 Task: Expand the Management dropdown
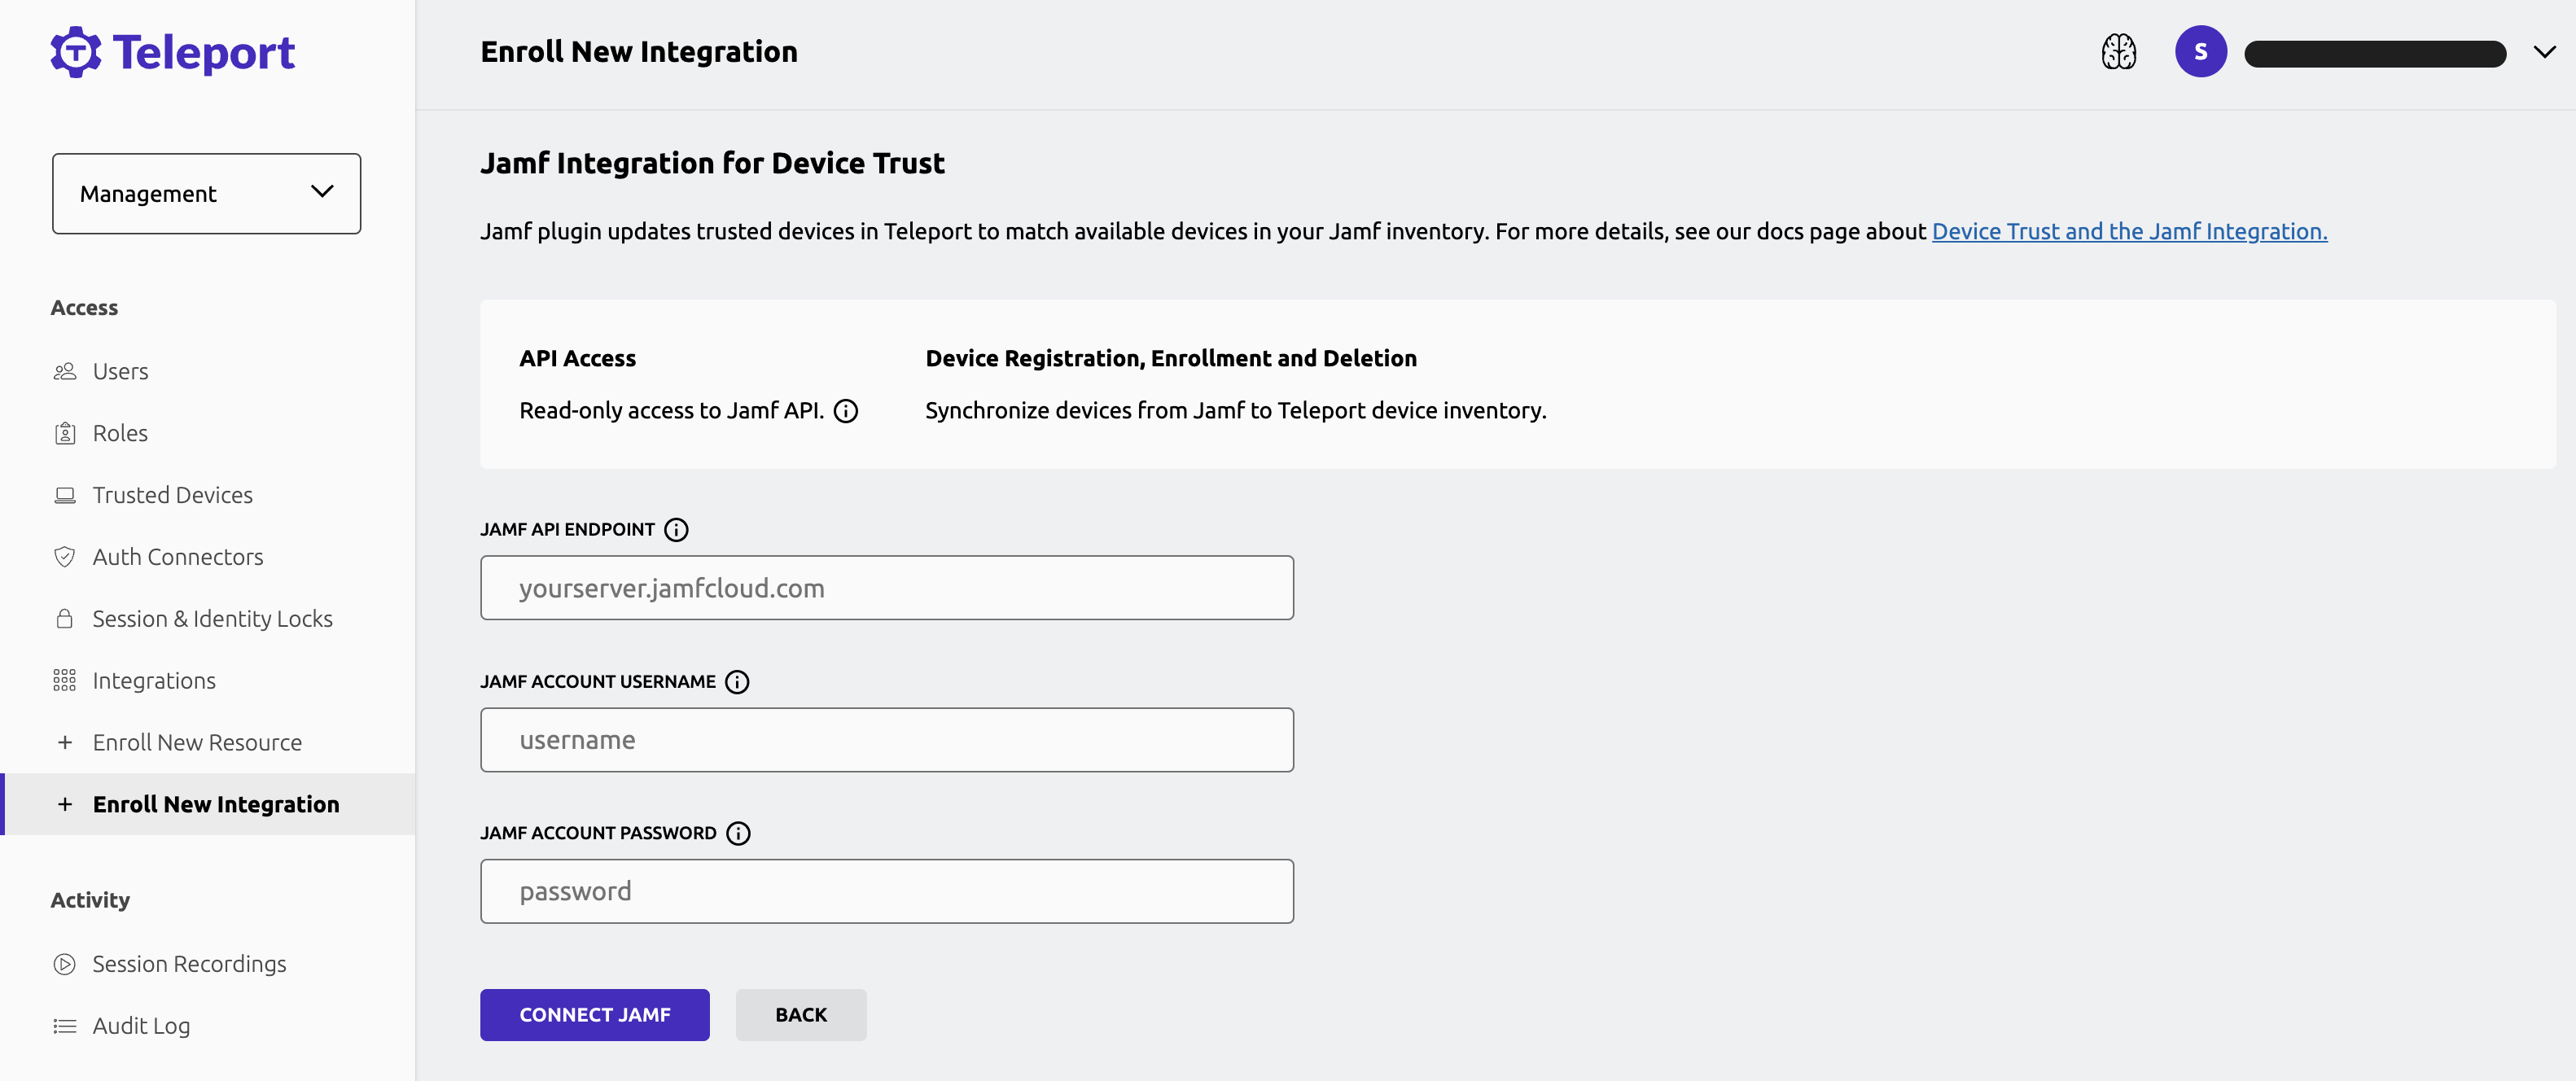coord(207,192)
